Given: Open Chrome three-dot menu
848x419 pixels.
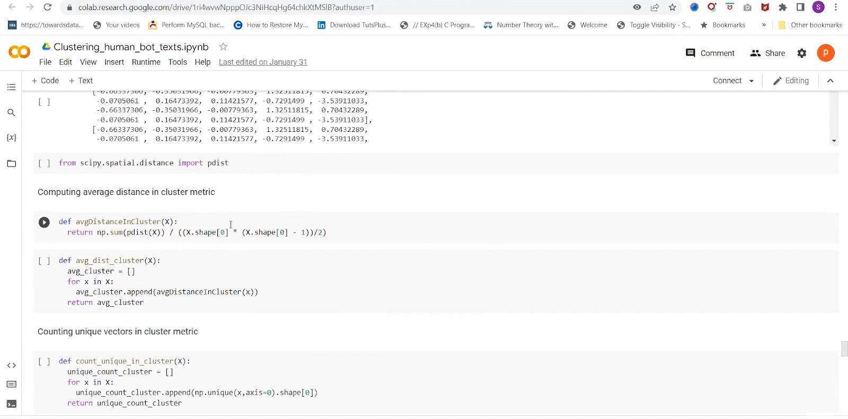Looking at the screenshot, I should [836, 7].
